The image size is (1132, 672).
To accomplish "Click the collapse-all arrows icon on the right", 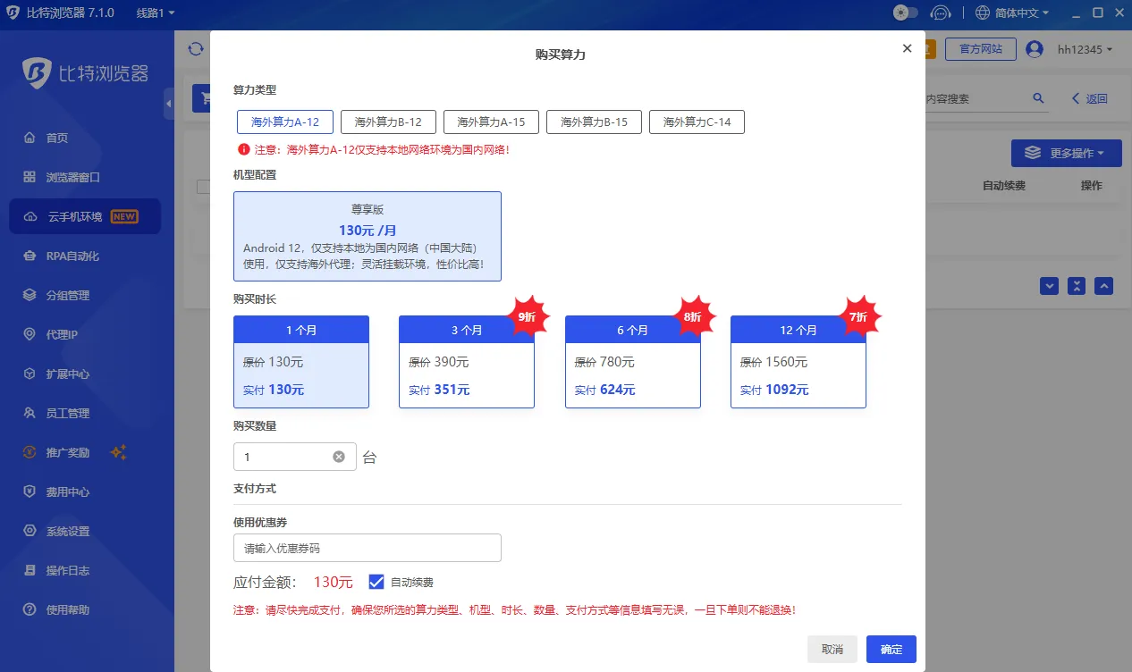I will (1076, 286).
